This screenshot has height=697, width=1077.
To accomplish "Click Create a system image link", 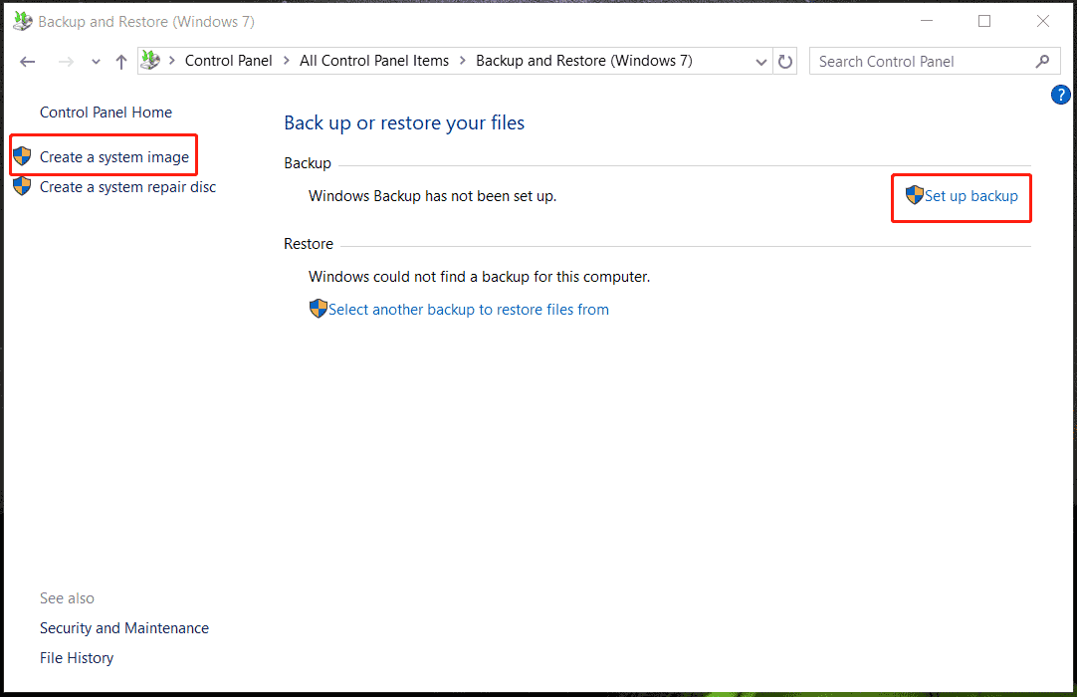I will pos(114,156).
